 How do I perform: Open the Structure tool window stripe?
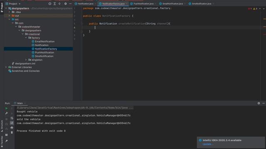2,126
